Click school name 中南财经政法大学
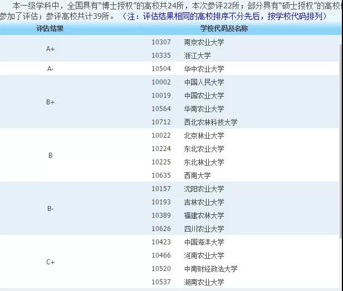 tap(210, 269)
